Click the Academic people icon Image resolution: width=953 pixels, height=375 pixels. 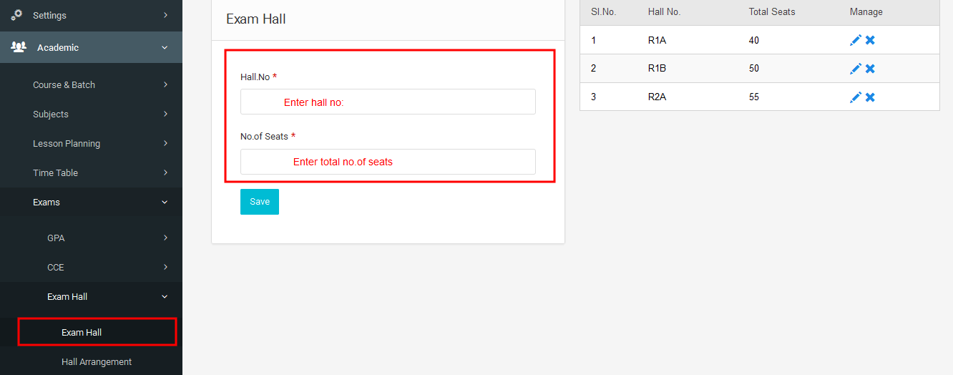point(19,47)
